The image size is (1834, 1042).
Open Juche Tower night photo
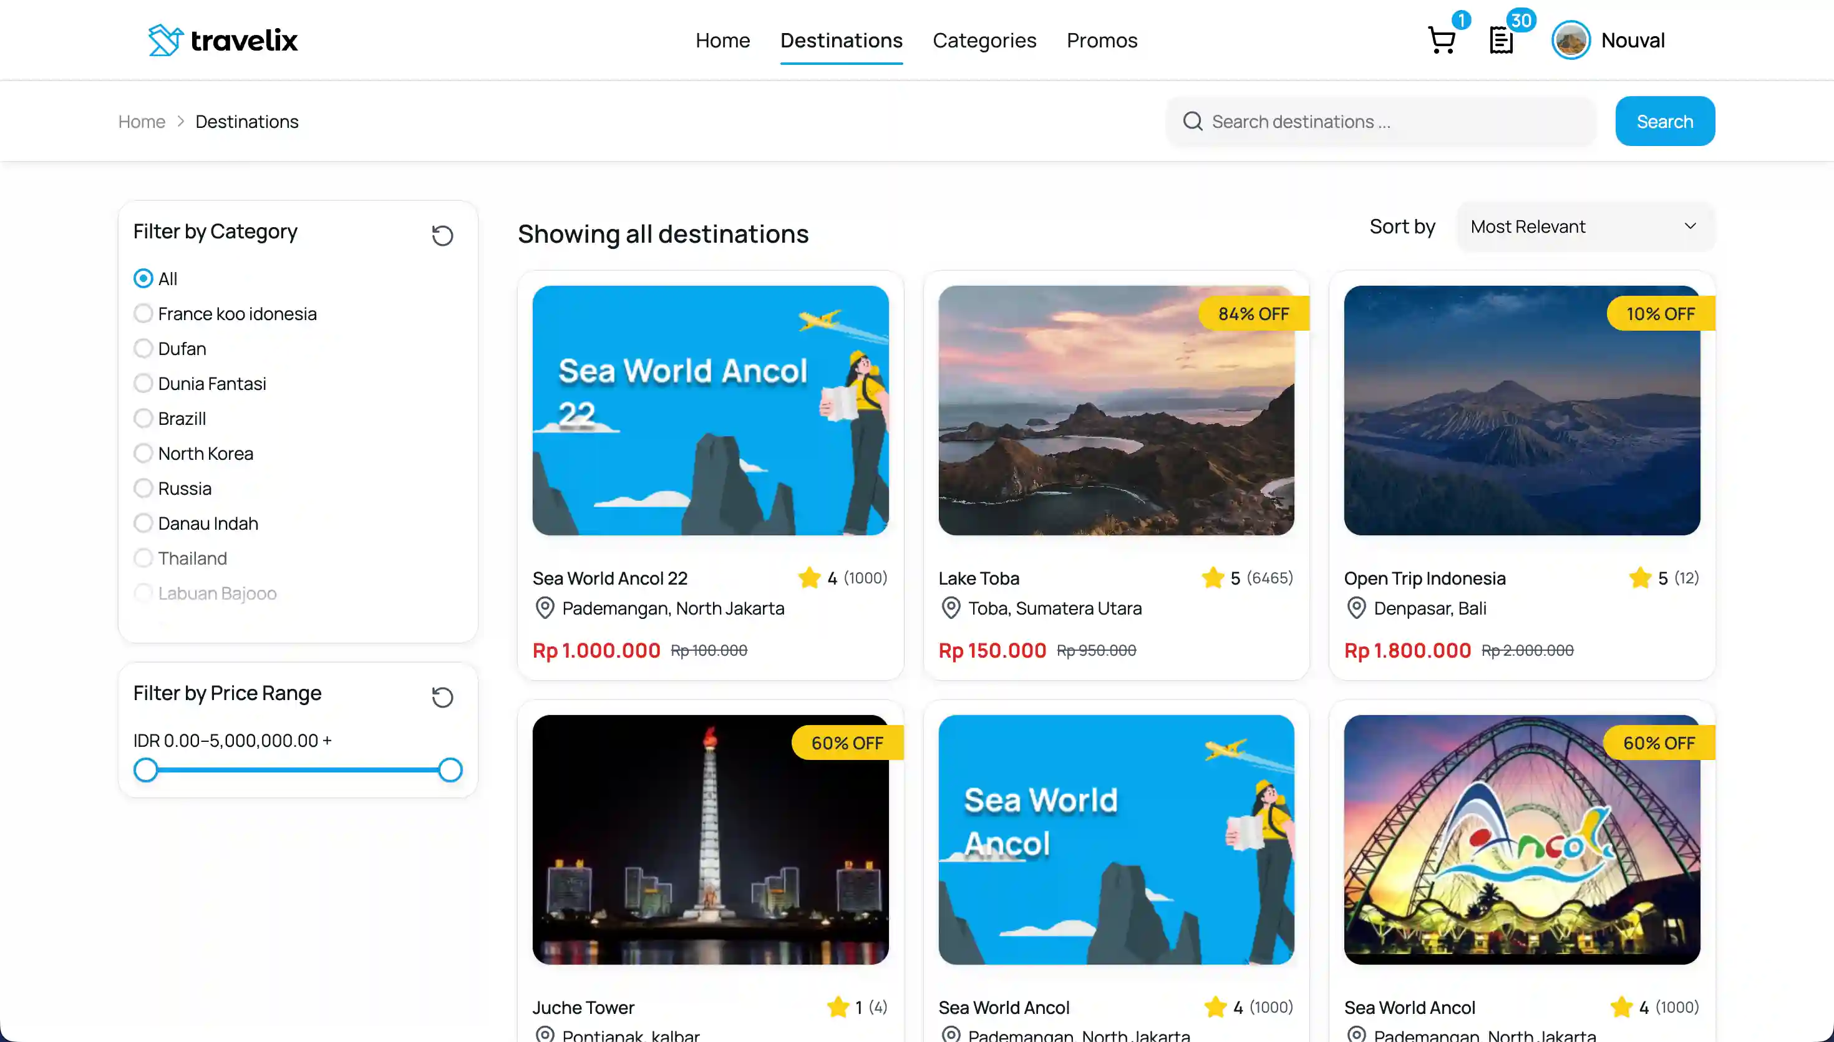point(711,839)
